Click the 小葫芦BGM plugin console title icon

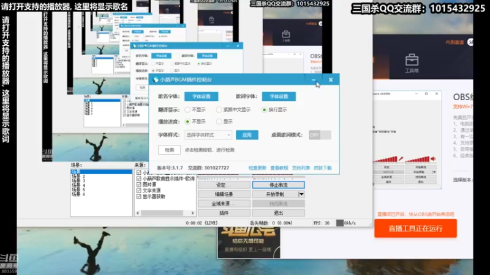click(156, 80)
